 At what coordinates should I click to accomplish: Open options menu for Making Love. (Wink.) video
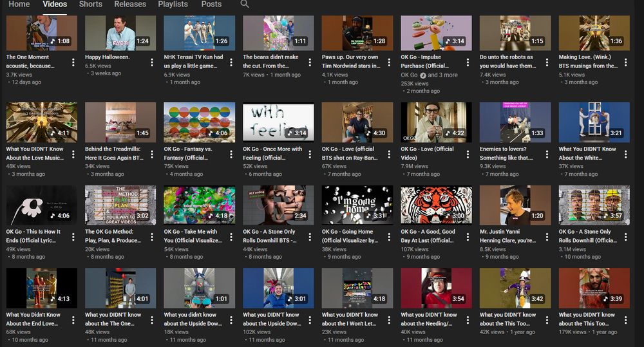pos(625,62)
